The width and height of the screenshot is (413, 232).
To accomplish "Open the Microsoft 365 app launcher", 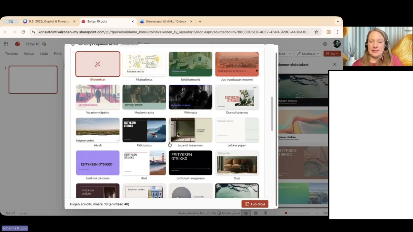I will (x=6, y=44).
